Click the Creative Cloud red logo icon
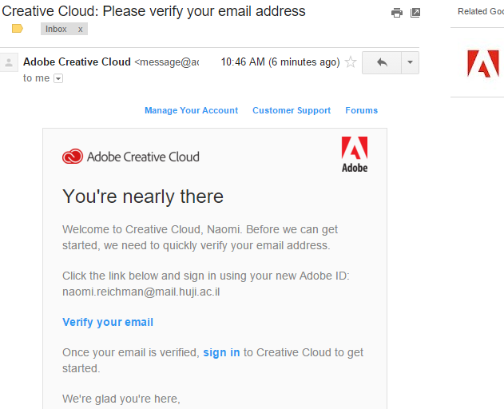Image resolution: width=504 pixels, height=409 pixels. 73,157
